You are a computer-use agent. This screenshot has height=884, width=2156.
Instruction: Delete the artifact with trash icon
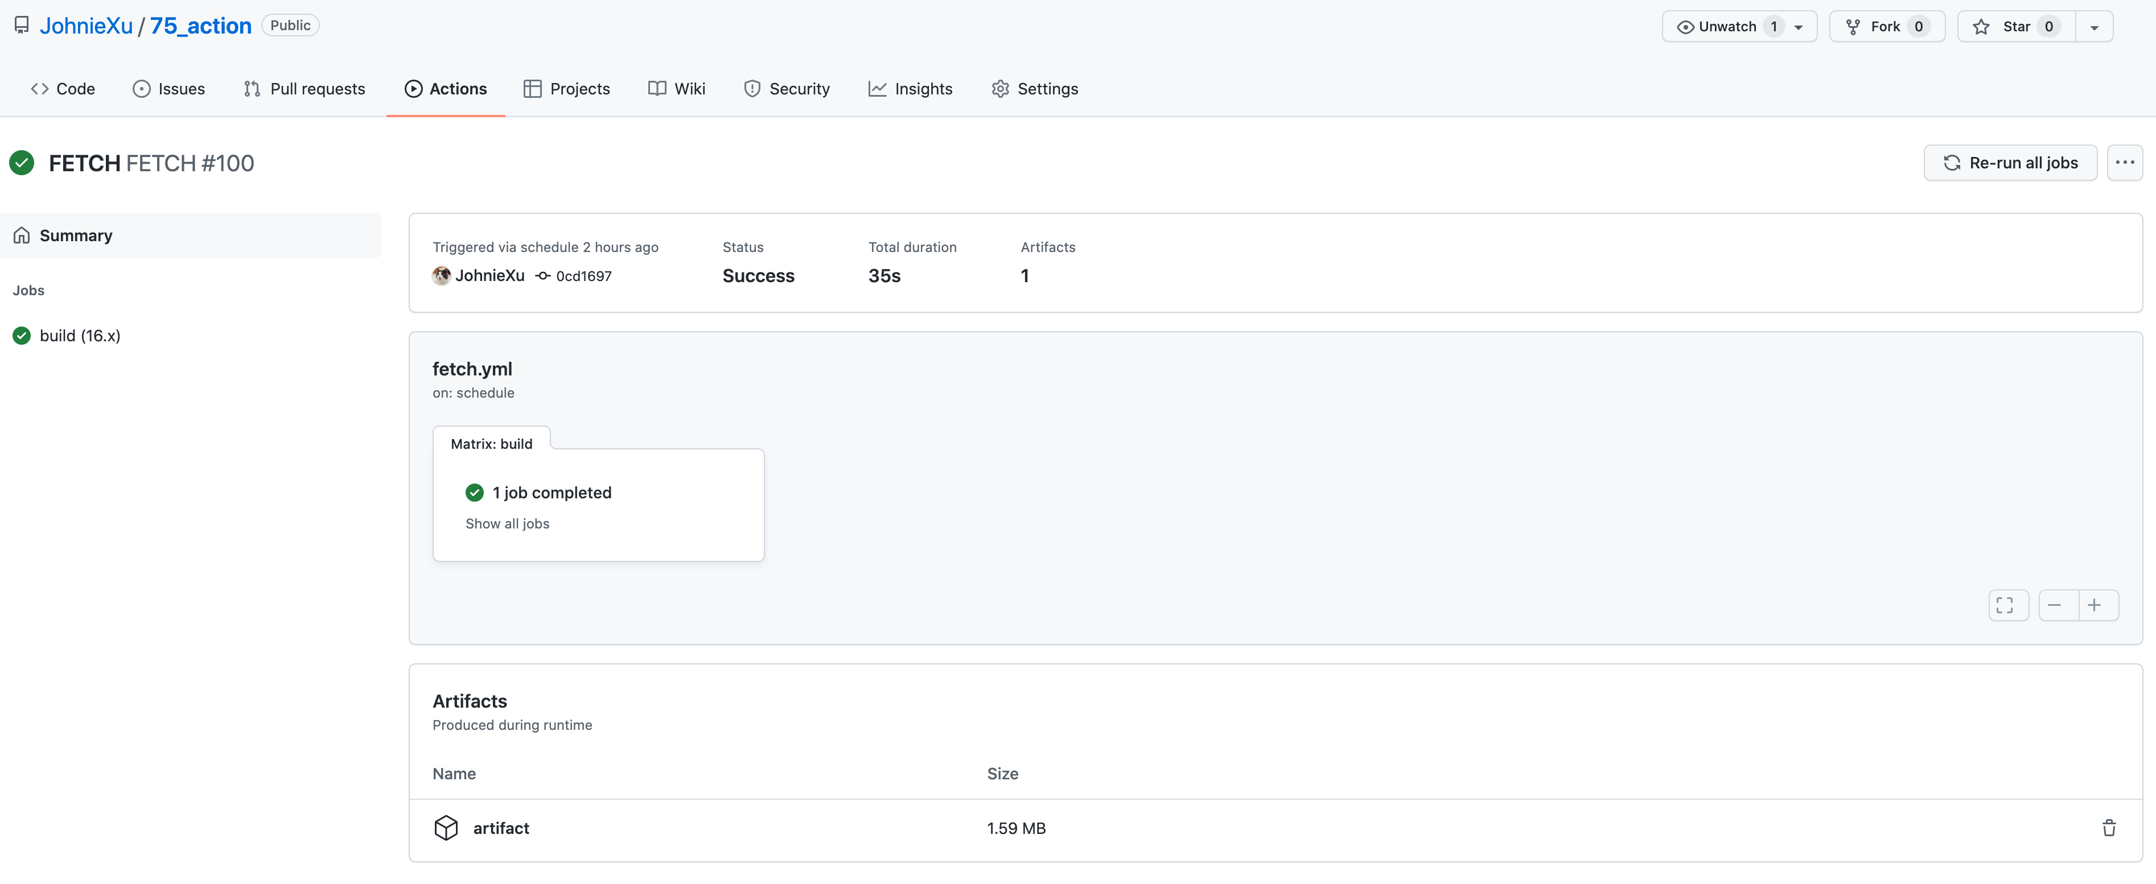(2108, 828)
